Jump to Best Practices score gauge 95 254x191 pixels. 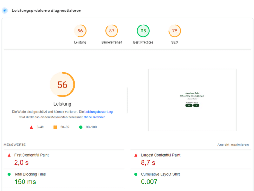click(143, 31)
